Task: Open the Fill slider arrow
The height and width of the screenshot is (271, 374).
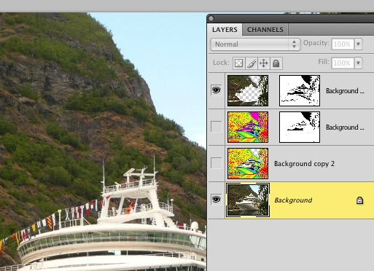Action: point(359,63)
